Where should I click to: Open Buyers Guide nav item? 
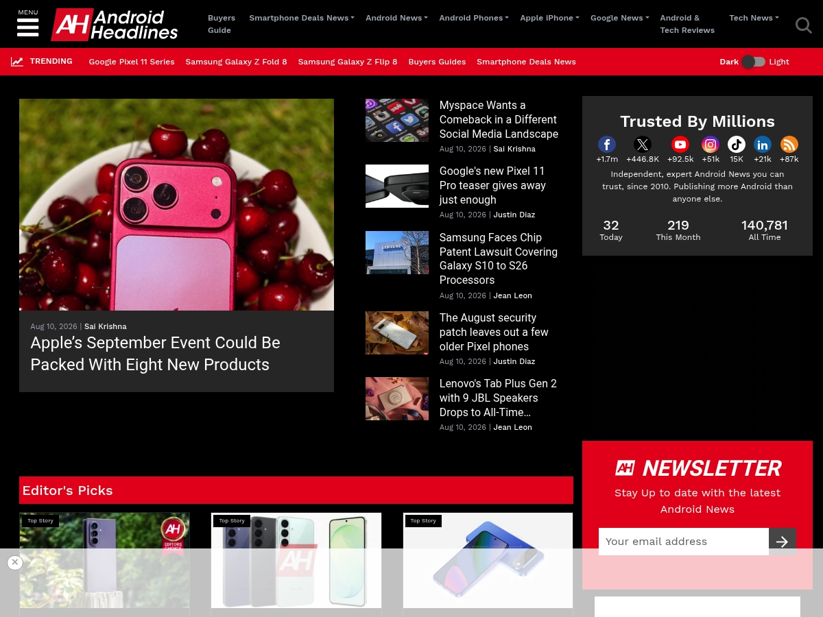tap(222, 24)
